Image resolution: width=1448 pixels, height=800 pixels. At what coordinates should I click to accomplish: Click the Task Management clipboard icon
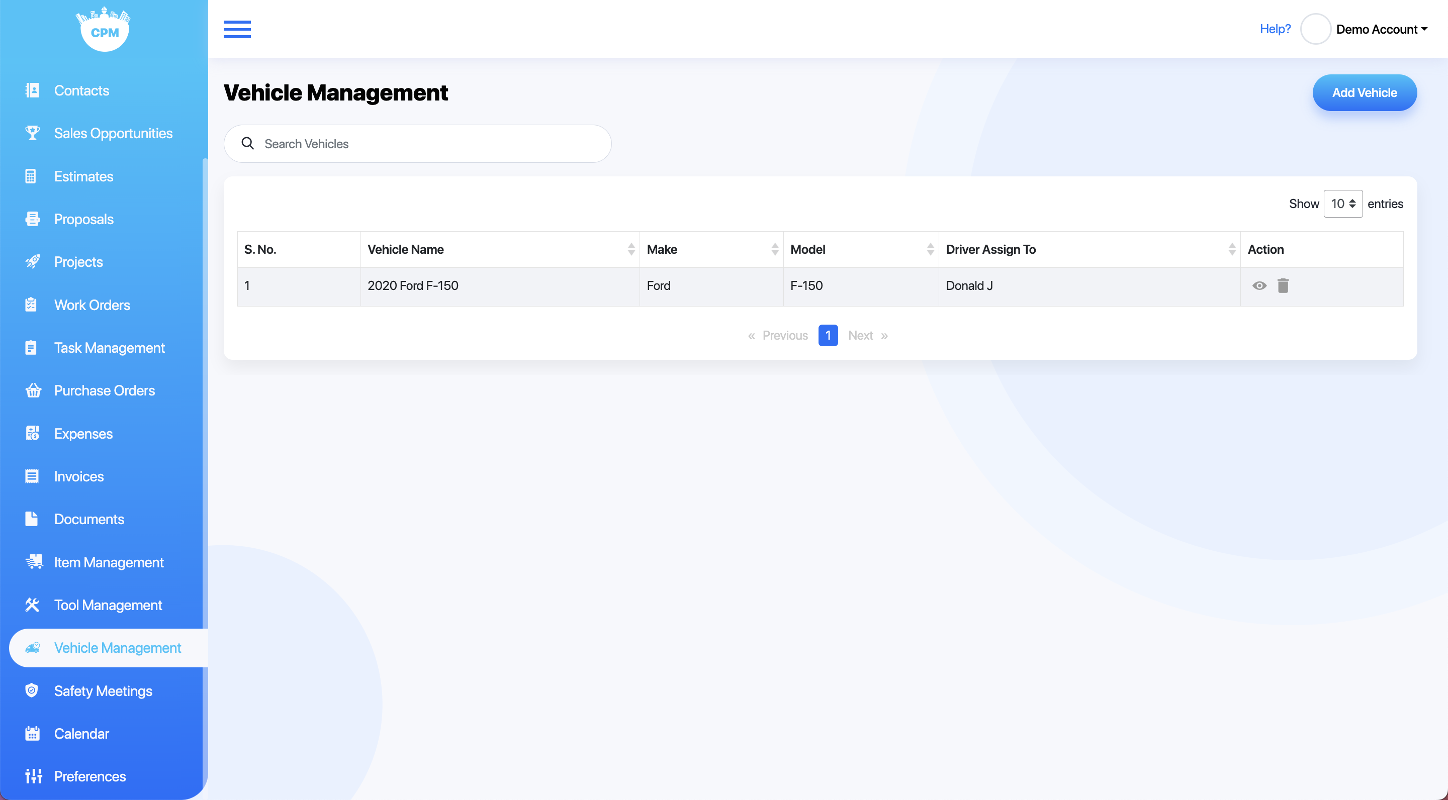tap(31, 347)
